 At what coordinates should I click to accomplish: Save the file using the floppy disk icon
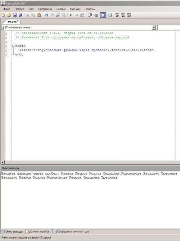15,15
